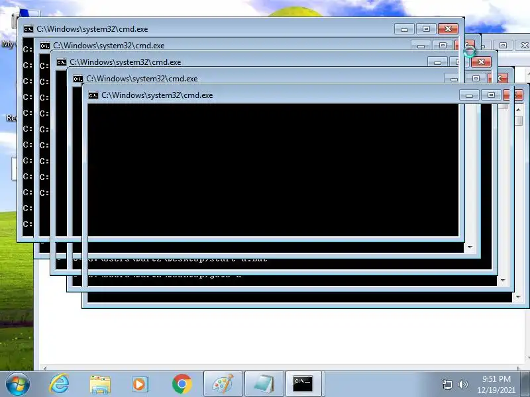Viewport: 530px width, 397px height.
Task: Select the cmd.exe taskbar button
Action: coord(303,384)
